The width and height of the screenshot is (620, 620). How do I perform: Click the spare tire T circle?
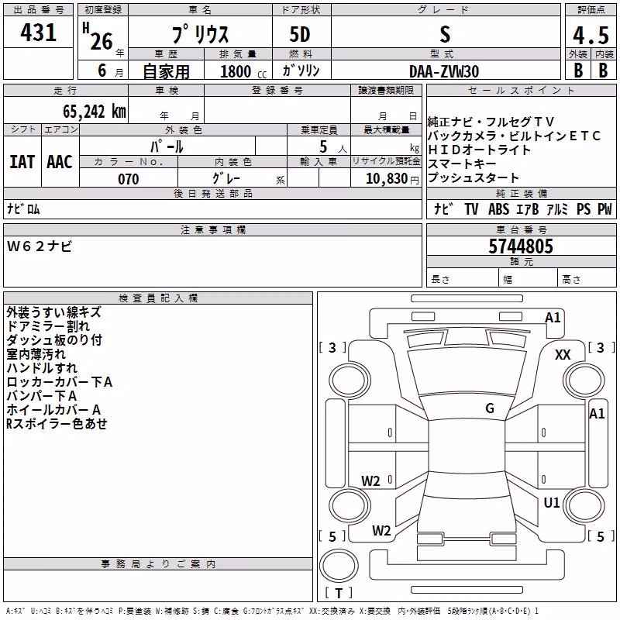tap(339, 565)
